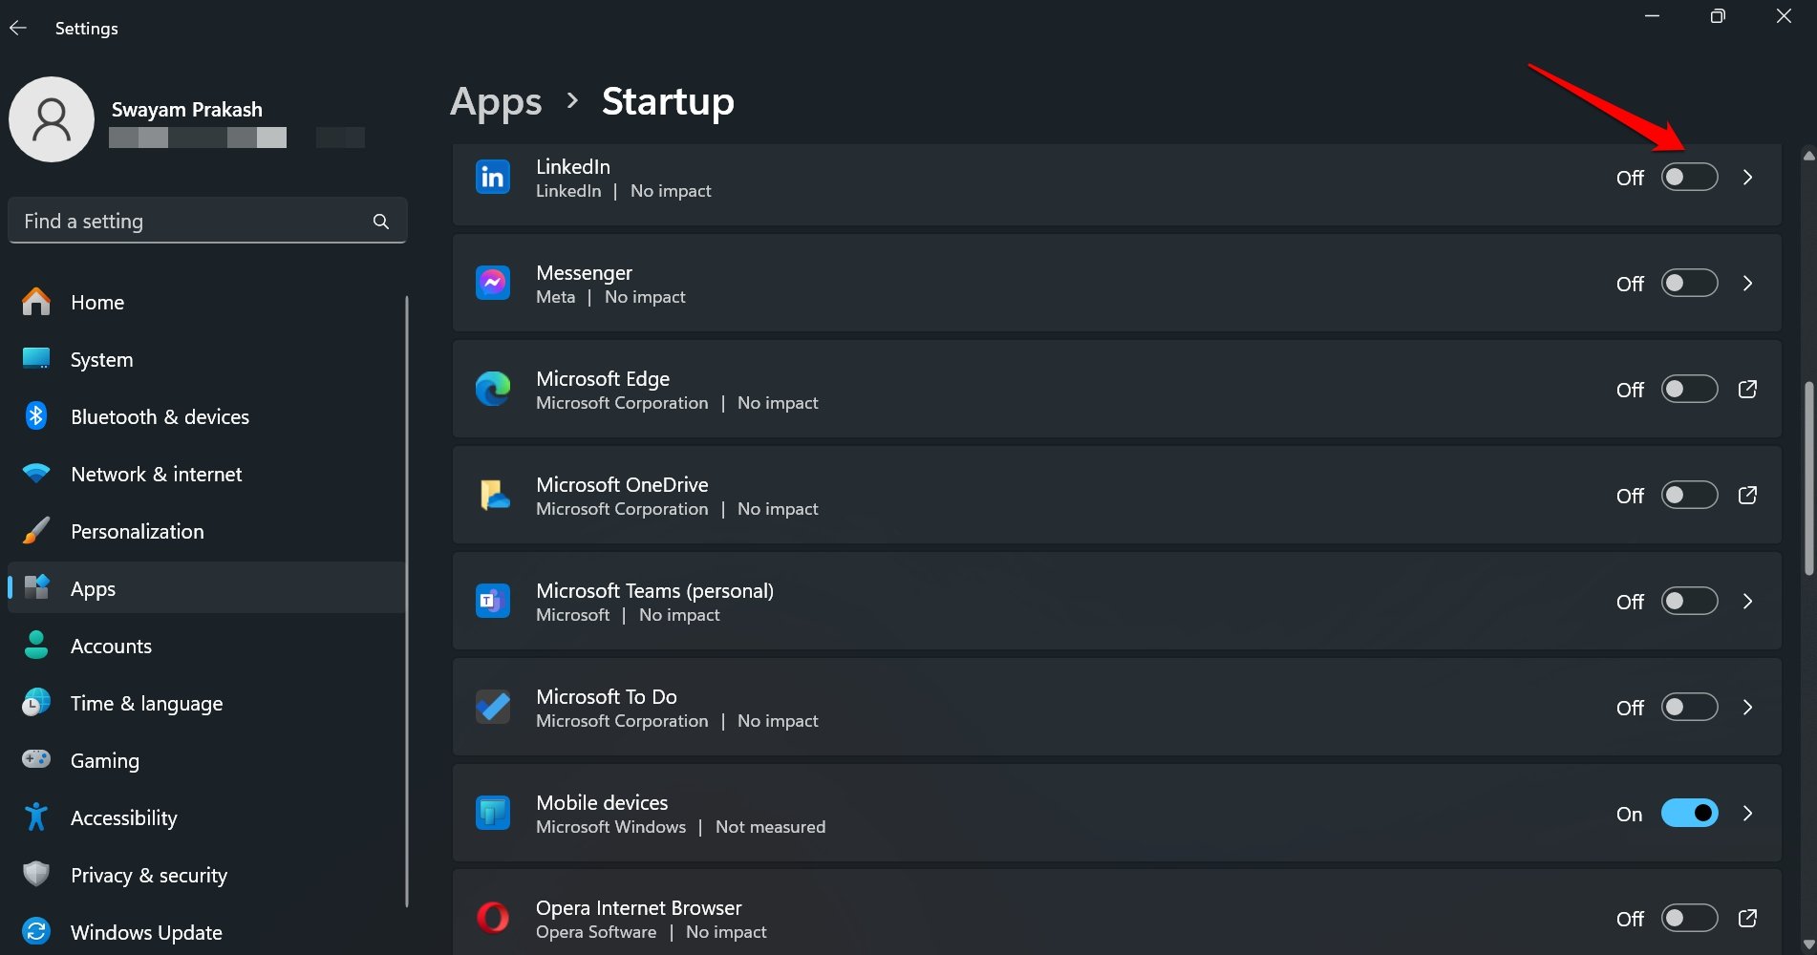1817x955 pixels.
Task: Click the Opera Internet Browser icon
Action: pyautogui.click(x=493, y=918)
